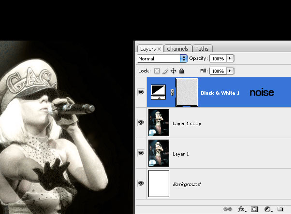Click the Opacity label
The height and width of the screenshot is (214, 291).
[x=198, y=58]
